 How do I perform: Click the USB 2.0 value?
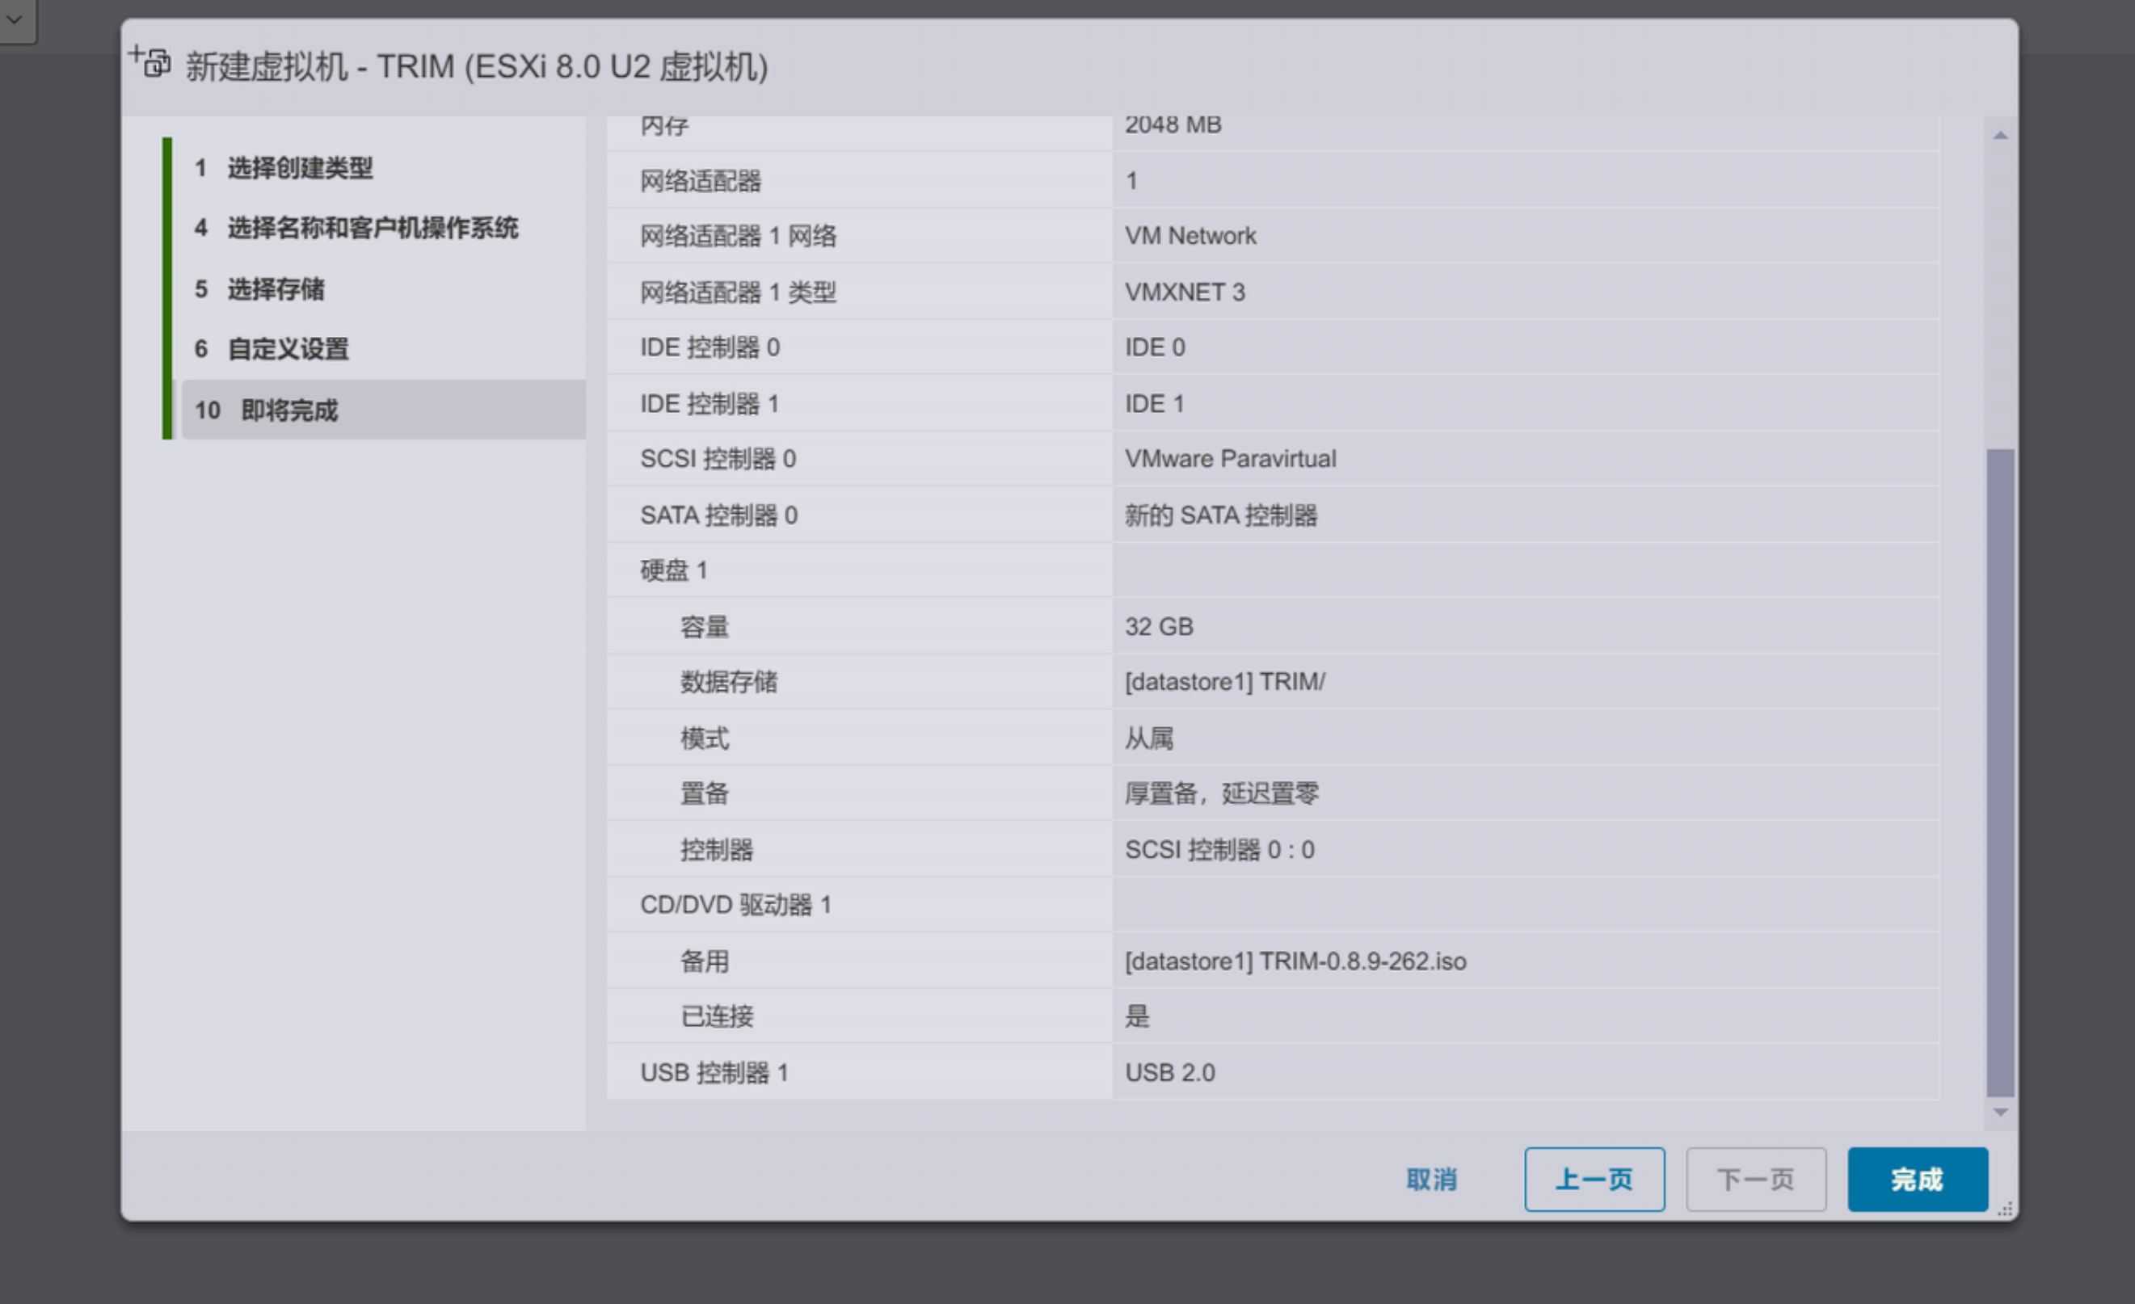click(1170, 1073)
